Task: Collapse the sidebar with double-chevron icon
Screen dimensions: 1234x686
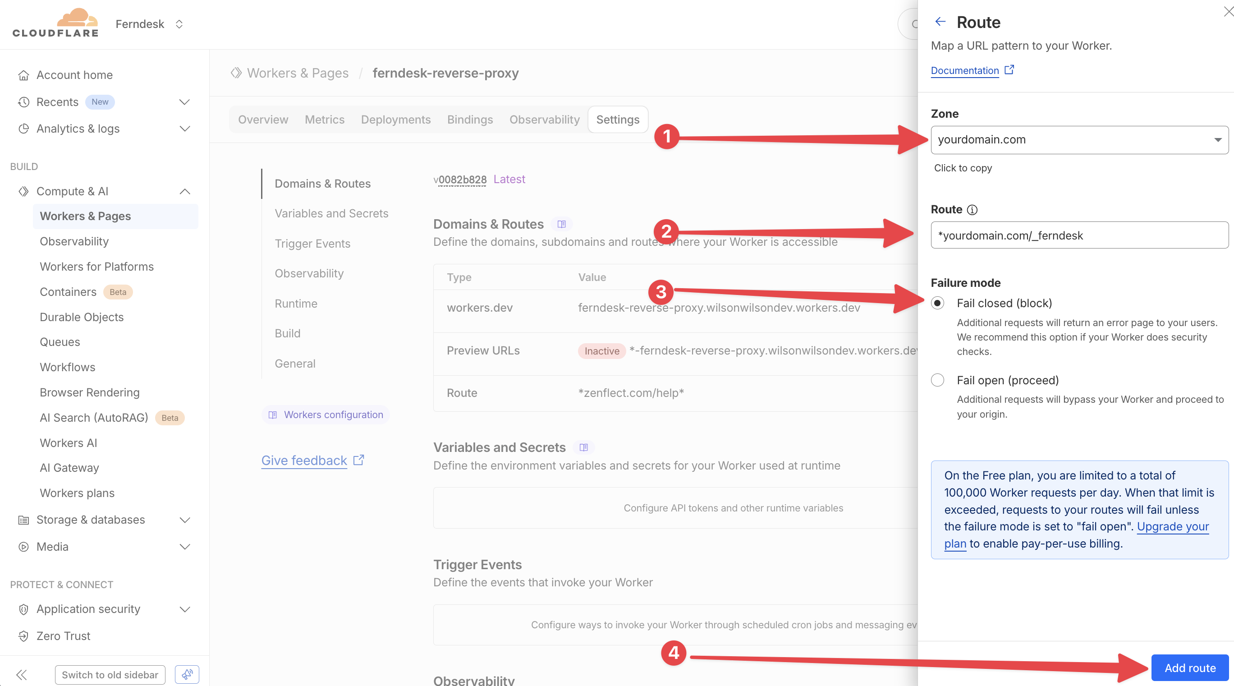Action: [x=22, y=675]
